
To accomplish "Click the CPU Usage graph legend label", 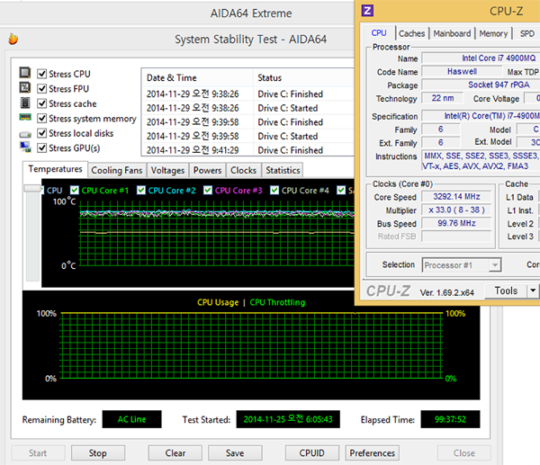I will pyautogui.click(x=218, y=302).
